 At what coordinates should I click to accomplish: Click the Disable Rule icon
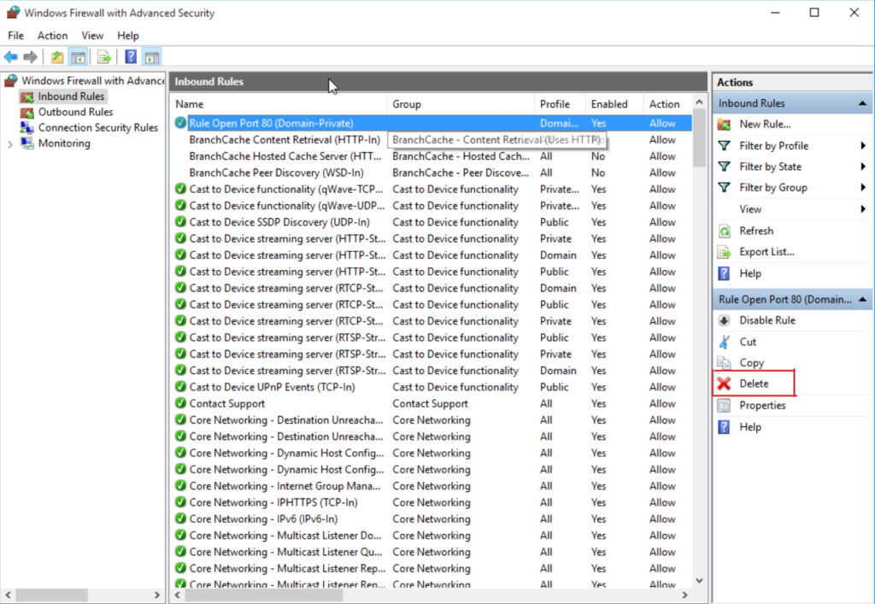pyautogui.click(x=724, y=320)
